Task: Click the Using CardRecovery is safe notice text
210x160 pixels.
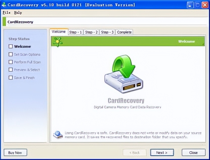Action: pos(133,135)
